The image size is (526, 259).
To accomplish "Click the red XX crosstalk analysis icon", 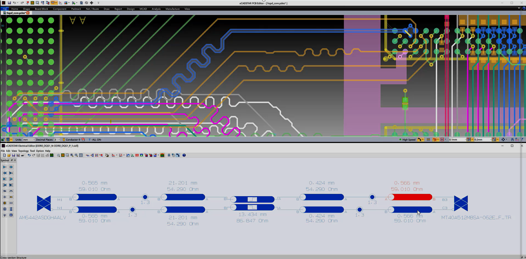I will [137, 155].
